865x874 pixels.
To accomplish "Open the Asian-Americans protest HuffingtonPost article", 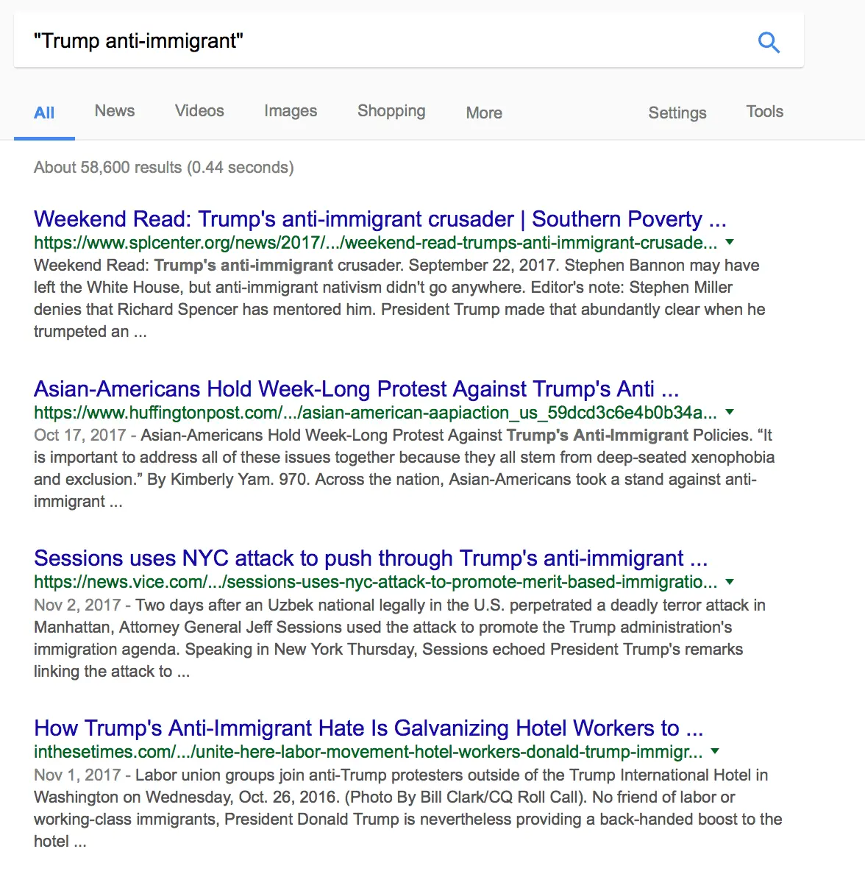I will pos(356,388).
